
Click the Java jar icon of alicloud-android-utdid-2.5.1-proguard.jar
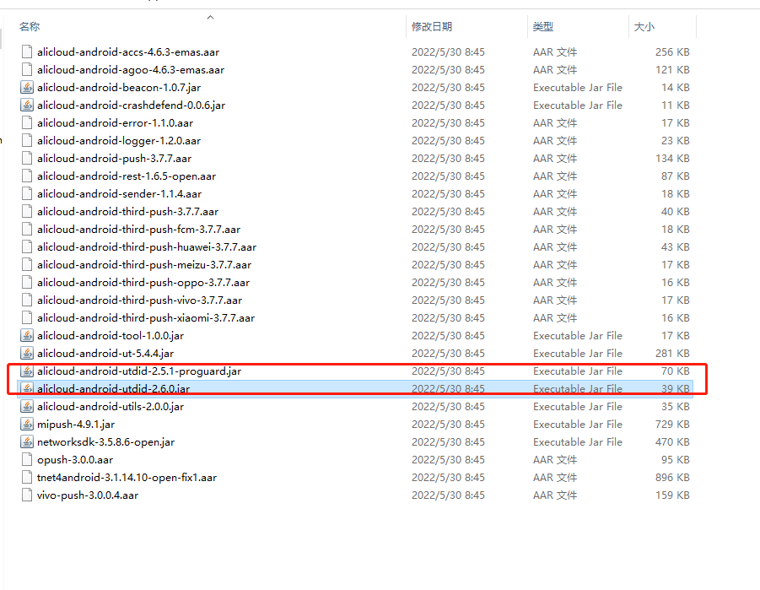27,371
